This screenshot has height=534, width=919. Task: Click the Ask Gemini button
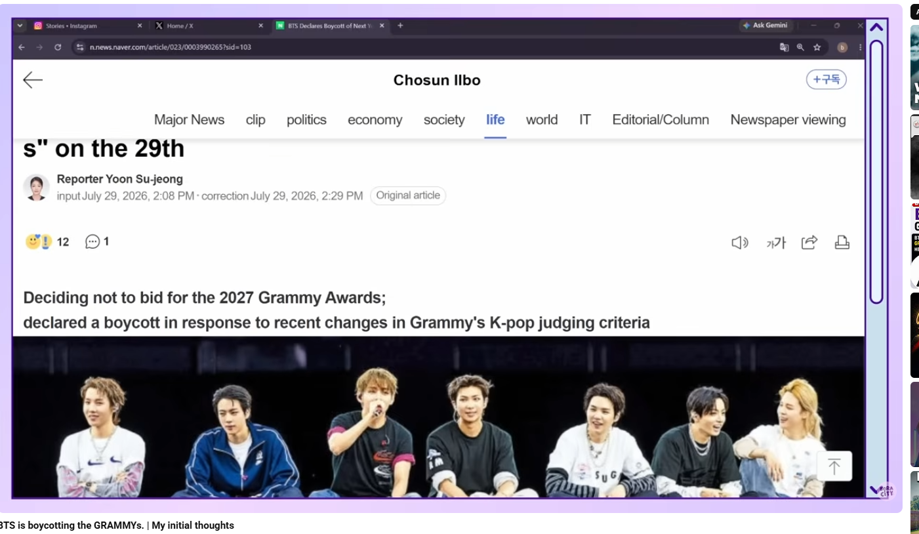pos(766,26)
